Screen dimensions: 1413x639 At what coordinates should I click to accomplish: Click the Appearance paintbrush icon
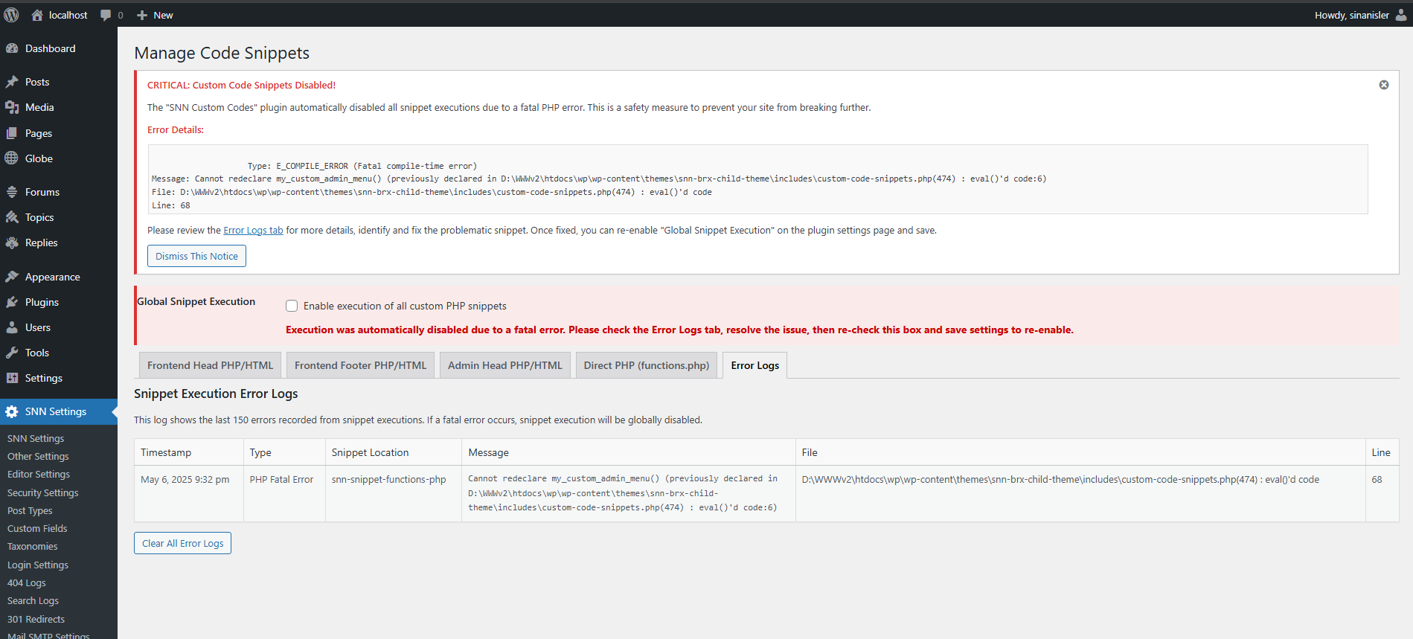point(12,277)
